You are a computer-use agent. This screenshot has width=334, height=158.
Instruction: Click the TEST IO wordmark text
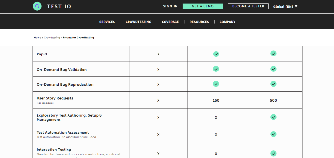click(x=59, y=7)
